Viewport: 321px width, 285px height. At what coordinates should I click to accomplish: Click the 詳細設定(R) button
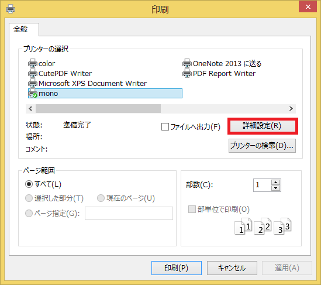coord(263,126)
